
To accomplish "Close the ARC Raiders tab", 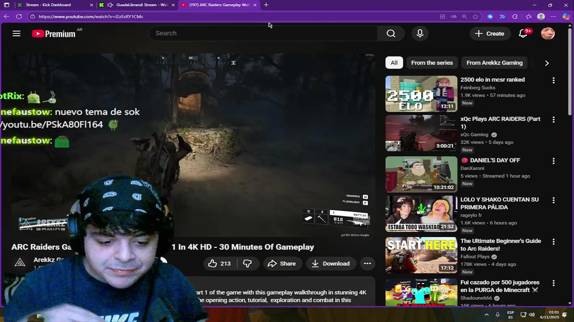I will click(x=255, y=5).
